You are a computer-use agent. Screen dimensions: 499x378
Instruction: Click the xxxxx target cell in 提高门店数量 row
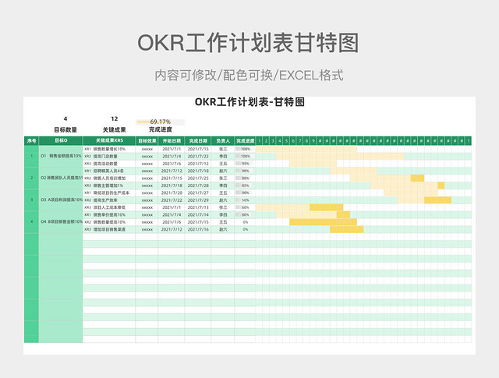coord(147,156)
